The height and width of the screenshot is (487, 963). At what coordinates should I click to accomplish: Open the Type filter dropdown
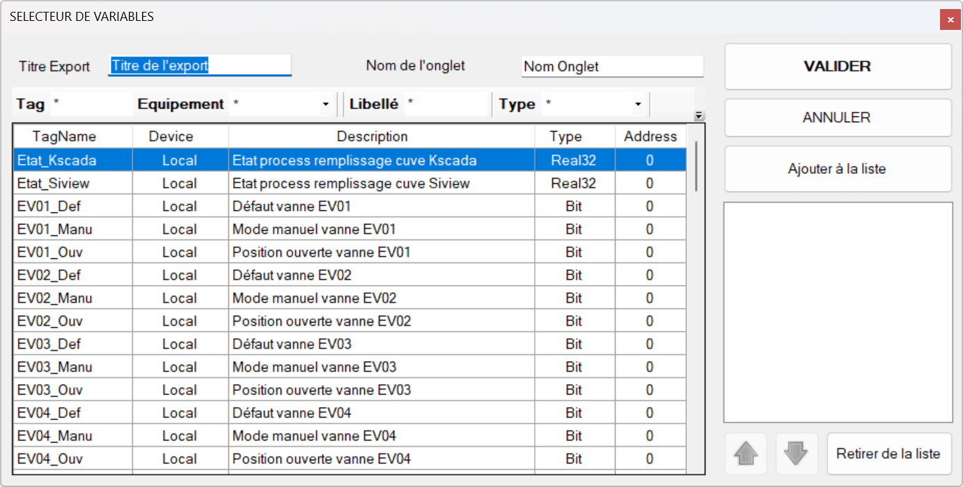click(x=638, y=104)
